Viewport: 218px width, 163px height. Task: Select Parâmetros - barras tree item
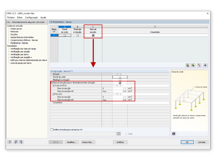(19, 43)
